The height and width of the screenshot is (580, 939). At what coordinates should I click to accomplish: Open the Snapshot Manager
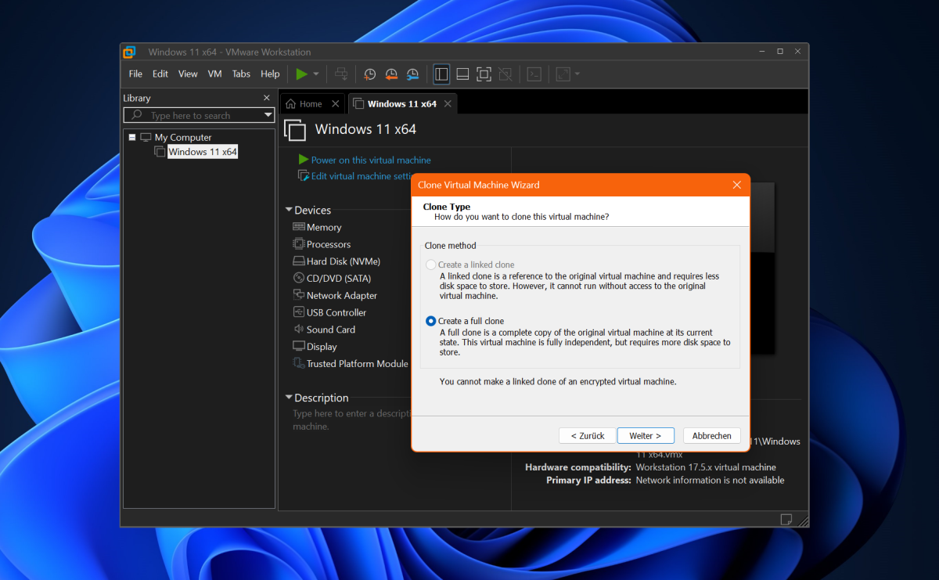(x=413, y=74)
